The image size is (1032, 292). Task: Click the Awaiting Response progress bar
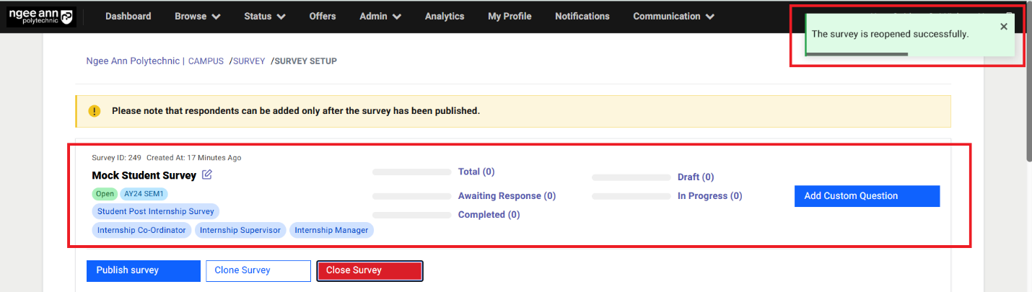(x=411, y=196)
